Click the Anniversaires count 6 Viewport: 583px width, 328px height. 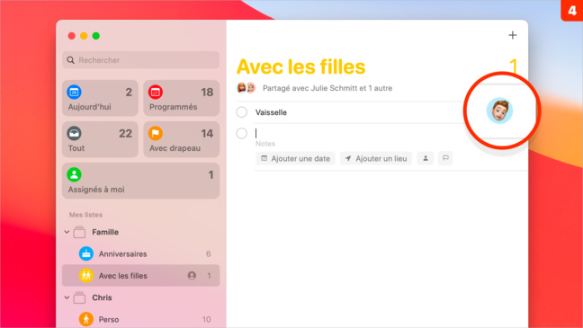coord(208,253)
